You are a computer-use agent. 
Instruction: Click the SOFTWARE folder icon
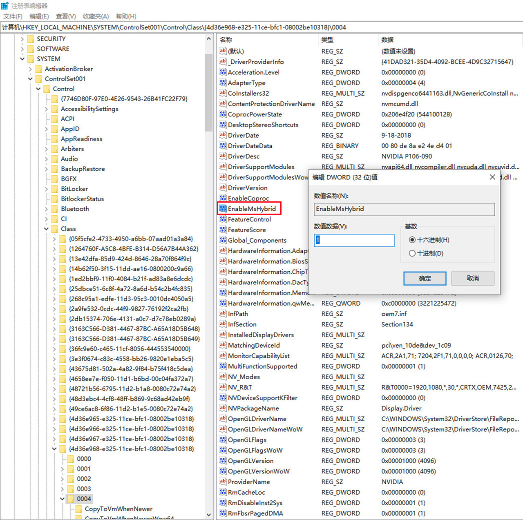31,49
